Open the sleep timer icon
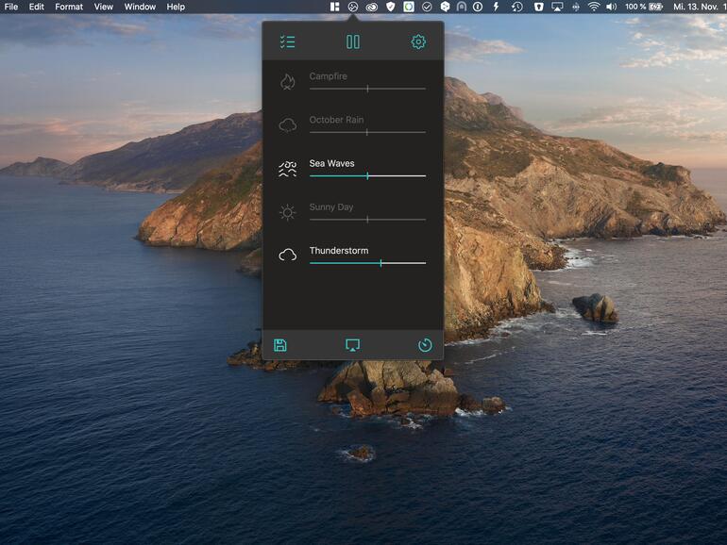 425,345
